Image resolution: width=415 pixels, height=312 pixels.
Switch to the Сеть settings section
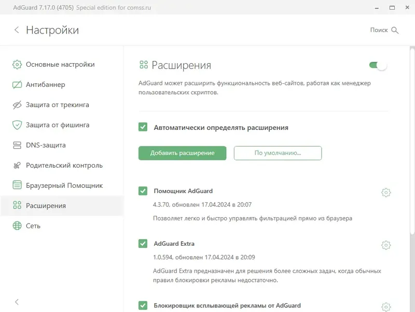33,226
